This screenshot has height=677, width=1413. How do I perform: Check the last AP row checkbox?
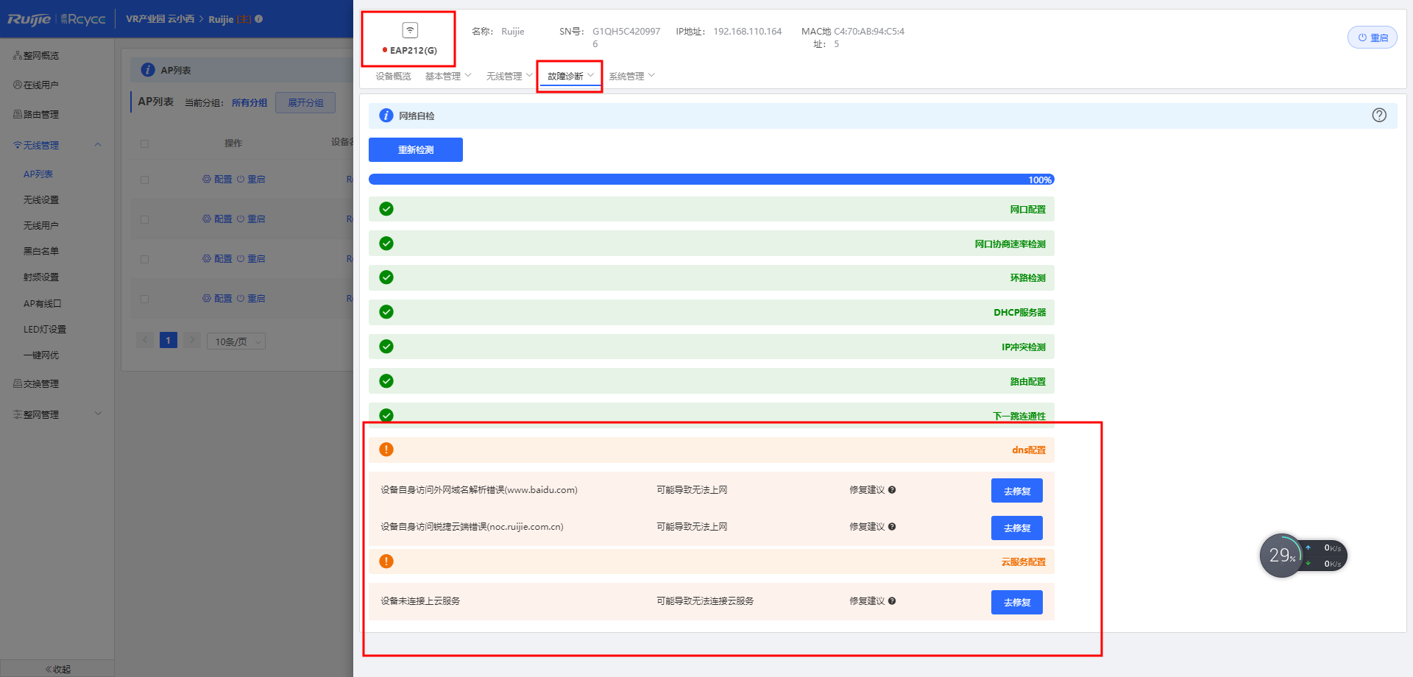tap(144, 299)
